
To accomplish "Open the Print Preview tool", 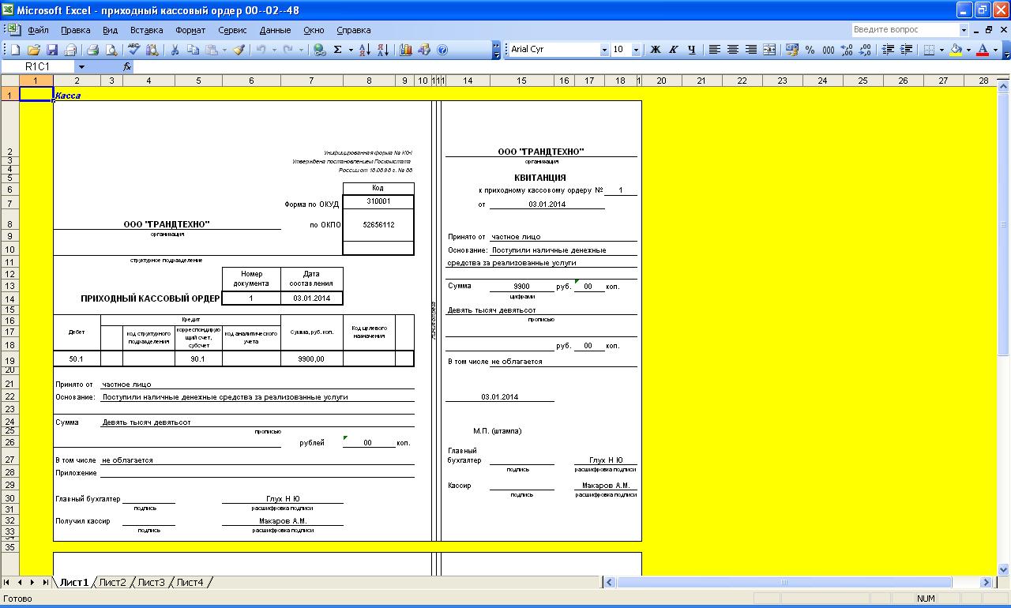I will click(x=111, y=50).
